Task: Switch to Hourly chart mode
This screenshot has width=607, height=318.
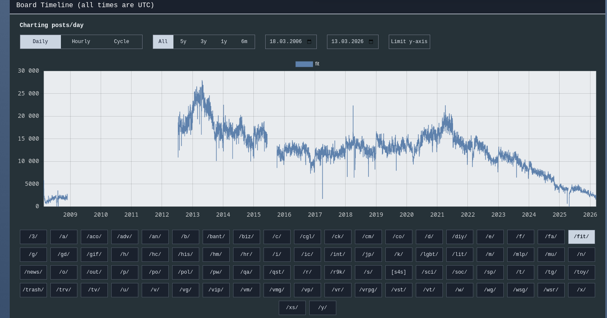Action: (81, 42)
